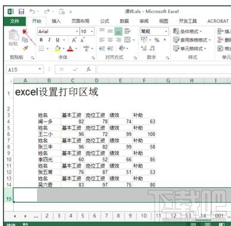The height and width of the screenshot is (226, 231).
Task: Click the Save icon in quick access toolbar
Action: [21, 11]
